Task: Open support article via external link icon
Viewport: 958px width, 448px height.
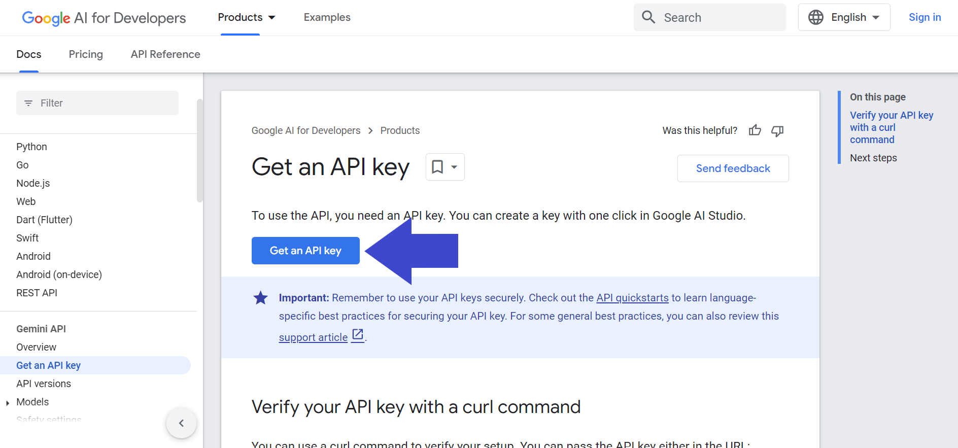Action: 357,335
